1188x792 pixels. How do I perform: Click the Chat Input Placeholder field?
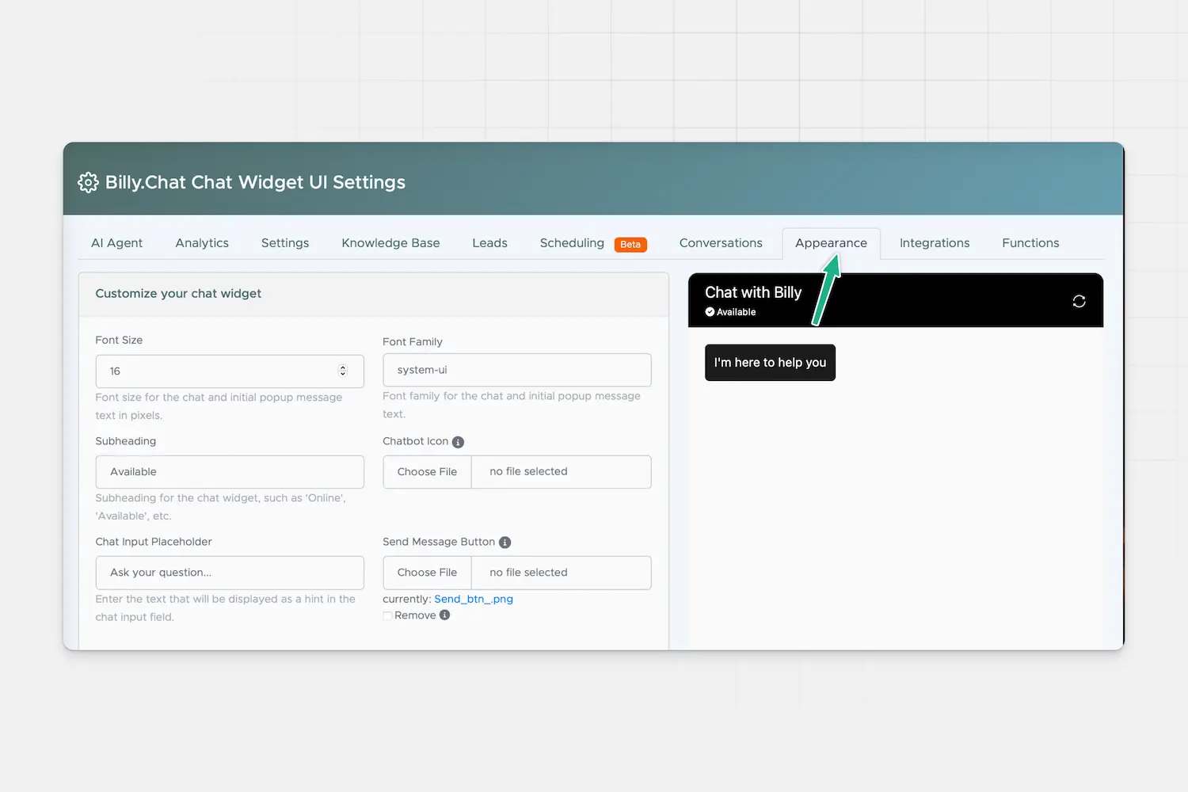[x=230, y=573]
